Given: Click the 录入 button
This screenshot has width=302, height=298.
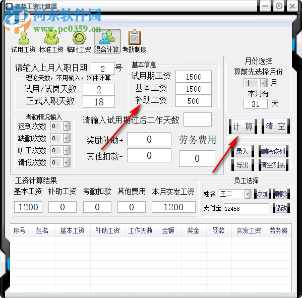Looking at the screenshot, I should tap(243, 151).
